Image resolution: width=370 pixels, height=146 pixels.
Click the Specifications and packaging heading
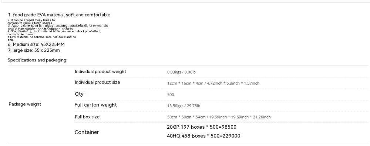pyautogui.click(x=37, y=60)
